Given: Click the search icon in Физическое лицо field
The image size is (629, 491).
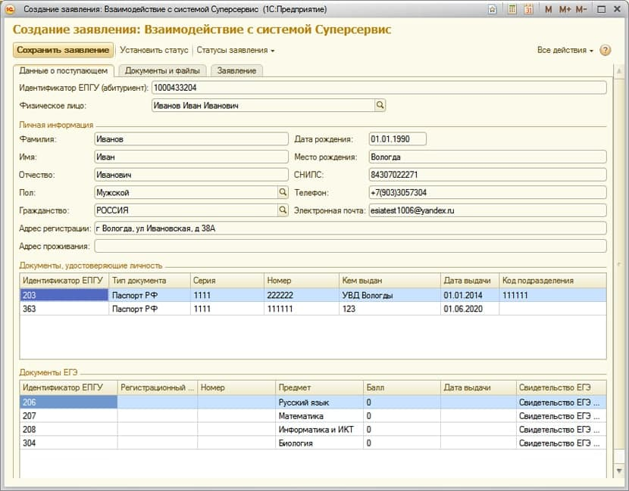Looking at the screenshot, I should click(380, 106).
